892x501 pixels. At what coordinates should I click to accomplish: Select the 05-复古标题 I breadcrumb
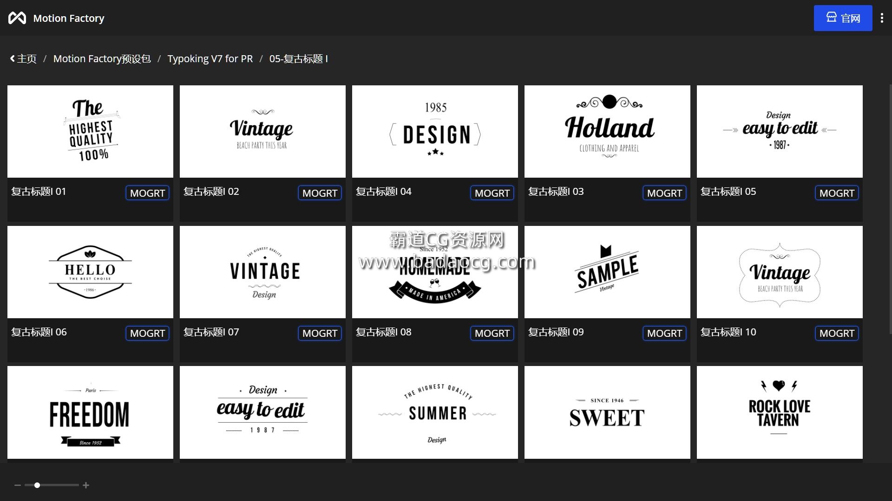(299, 59)
